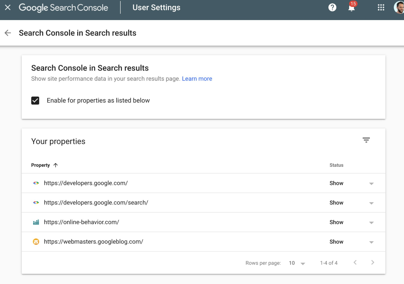This screenshot has width=404, height=284.
Task: Open the Google apps grid icon
Action: pos(381,7)
